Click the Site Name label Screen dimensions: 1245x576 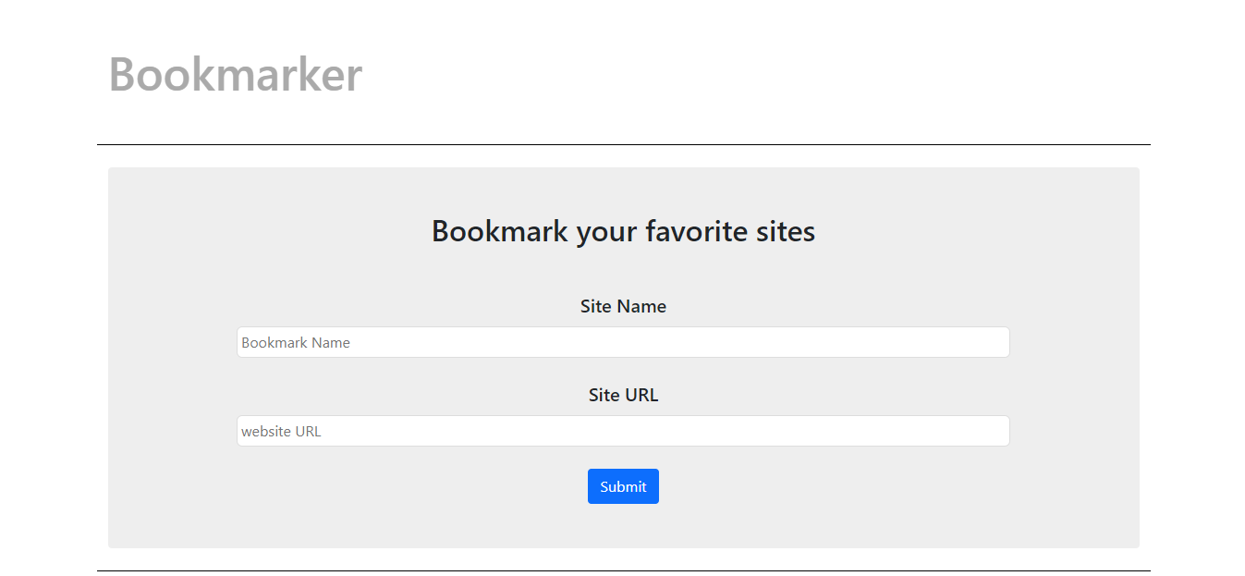(x=623, y=306)
